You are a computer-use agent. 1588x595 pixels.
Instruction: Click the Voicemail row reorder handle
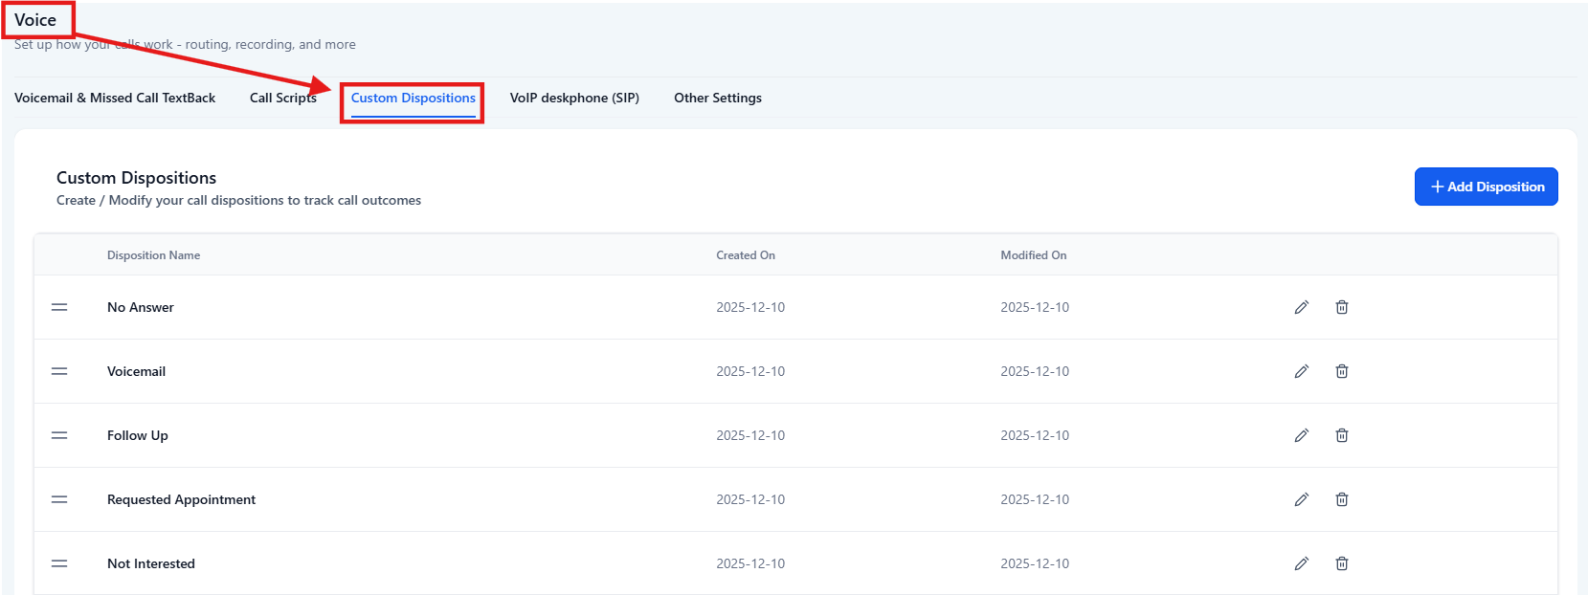[x=59, y=371]
